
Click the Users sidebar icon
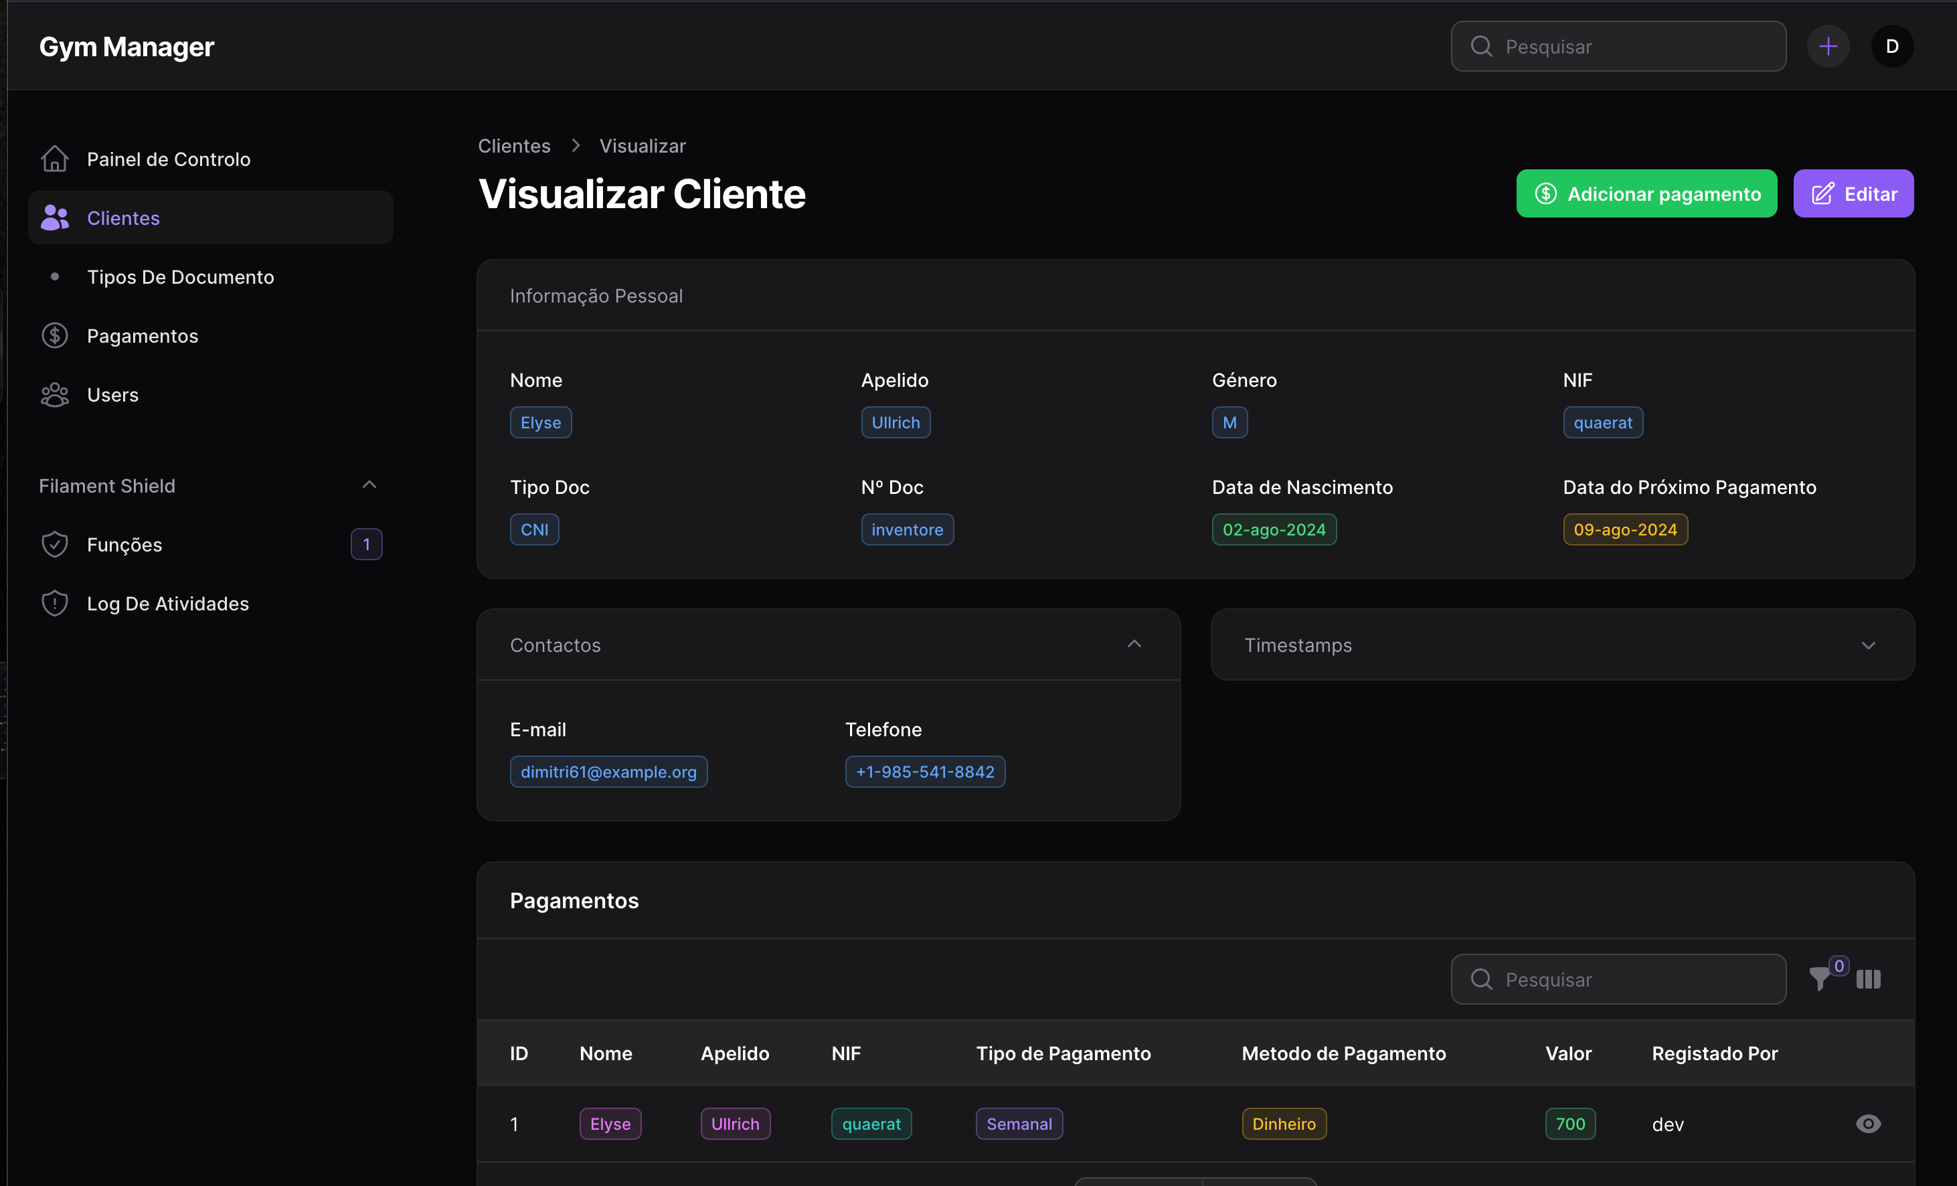coord(54,394)
